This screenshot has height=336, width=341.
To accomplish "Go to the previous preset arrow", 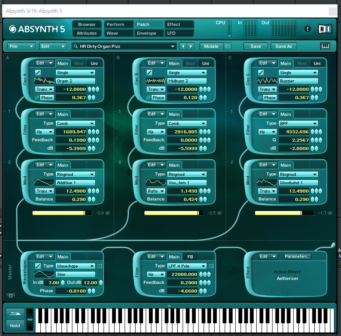I will pos(183,46).
